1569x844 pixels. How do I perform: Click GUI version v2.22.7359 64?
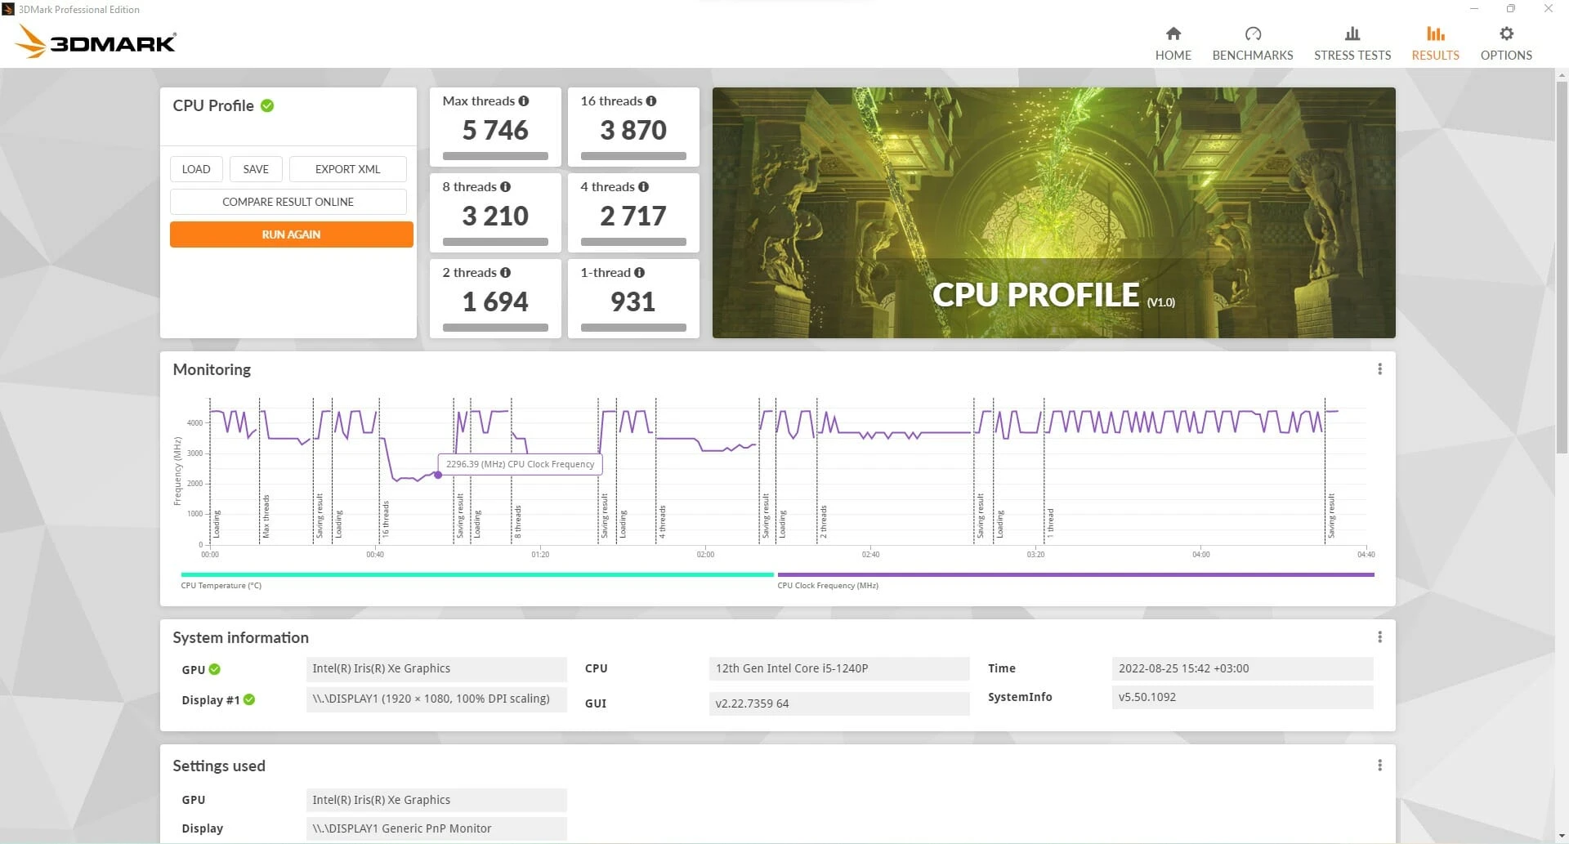(839, 703)
